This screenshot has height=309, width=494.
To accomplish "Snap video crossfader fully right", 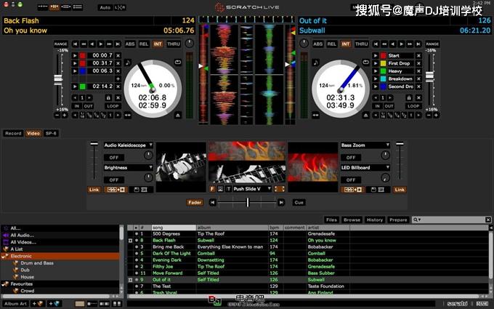I will (281, 202).
